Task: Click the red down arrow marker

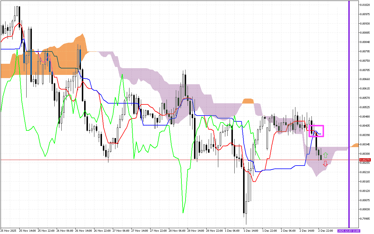Action: click(x=325, y=164)
